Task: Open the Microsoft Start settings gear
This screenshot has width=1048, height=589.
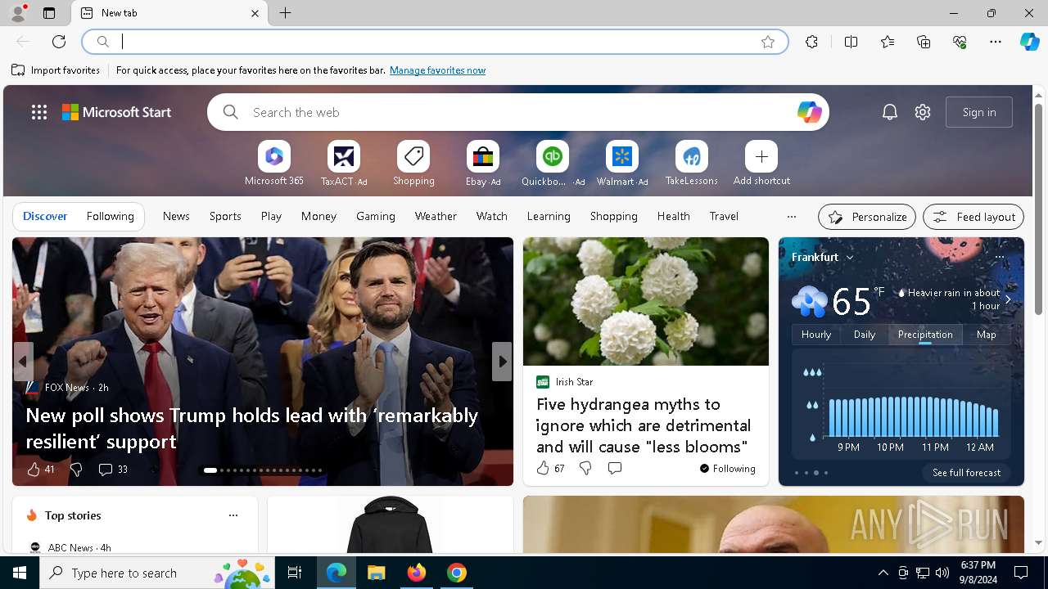Action: 923,112
